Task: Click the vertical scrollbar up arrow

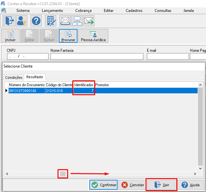Action: (200, 85)
